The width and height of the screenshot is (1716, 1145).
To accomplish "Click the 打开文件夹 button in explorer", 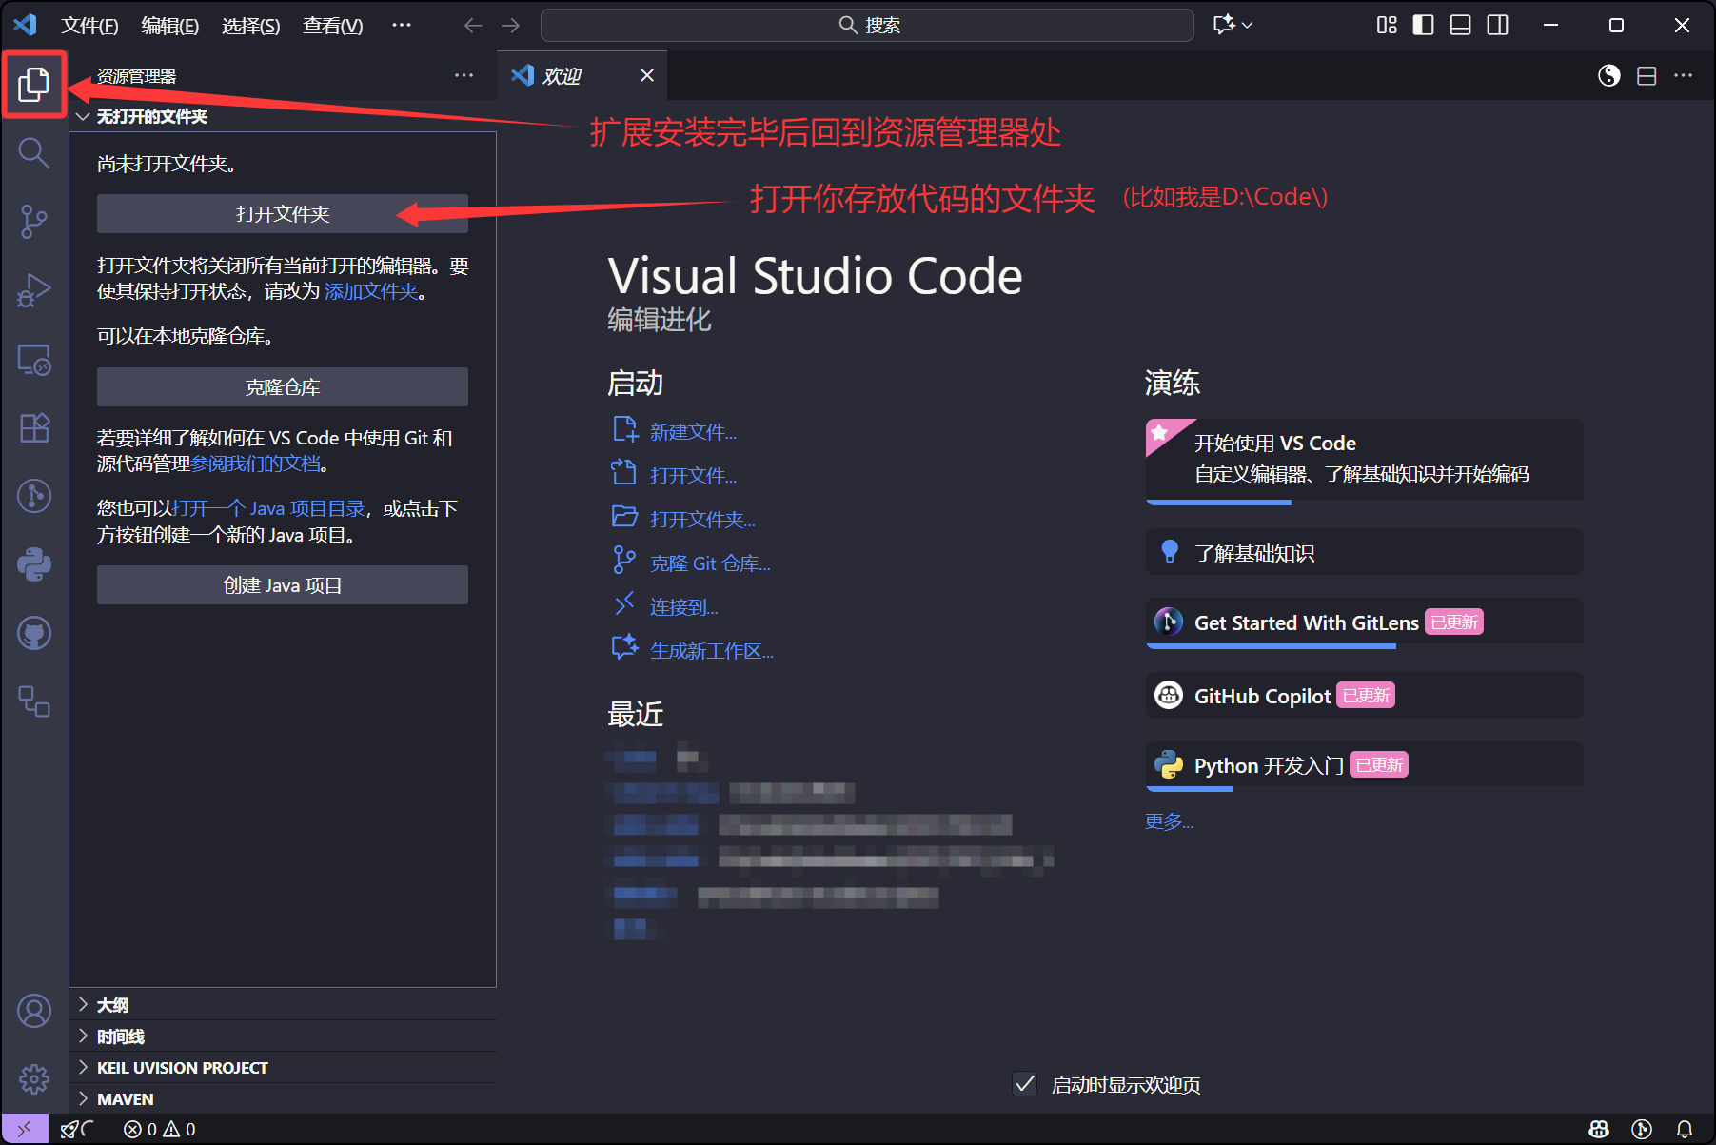I will pos(282,214).
